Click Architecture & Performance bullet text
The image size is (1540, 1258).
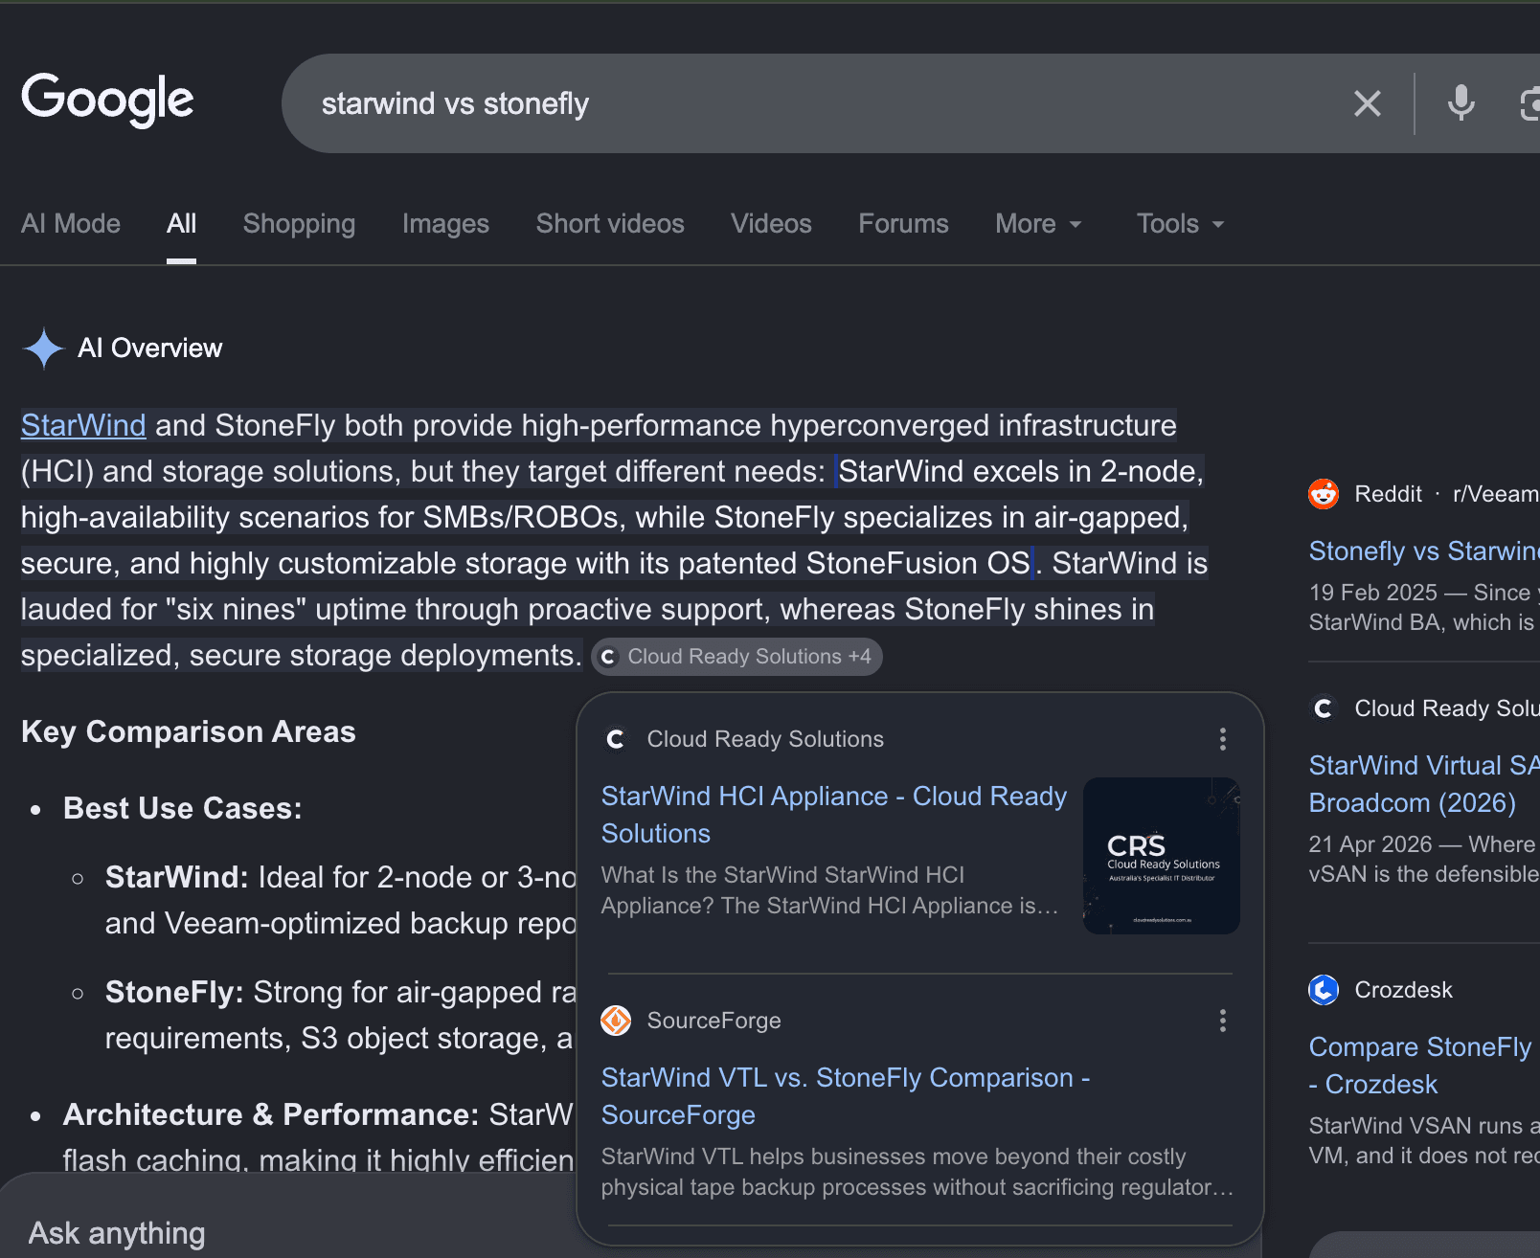tap(271, 1114)
